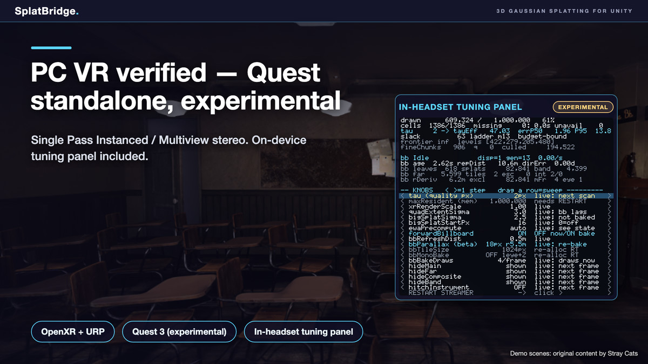Decrease bigSplatSigma with its left arrow
Screen dimensions: 648x364
point(402,217)
